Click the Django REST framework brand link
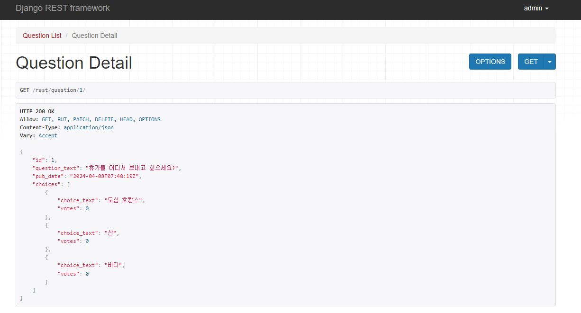 tap(63, 8)
